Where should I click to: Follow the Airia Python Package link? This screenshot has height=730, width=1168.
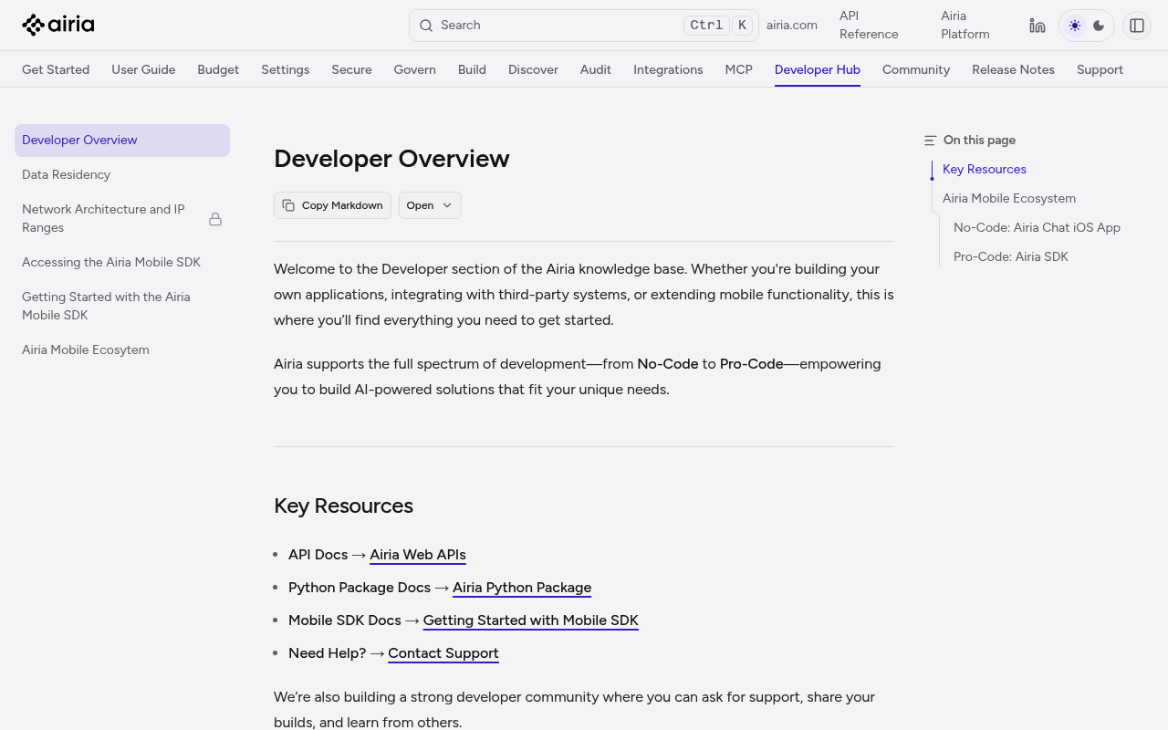coord(522,588)
